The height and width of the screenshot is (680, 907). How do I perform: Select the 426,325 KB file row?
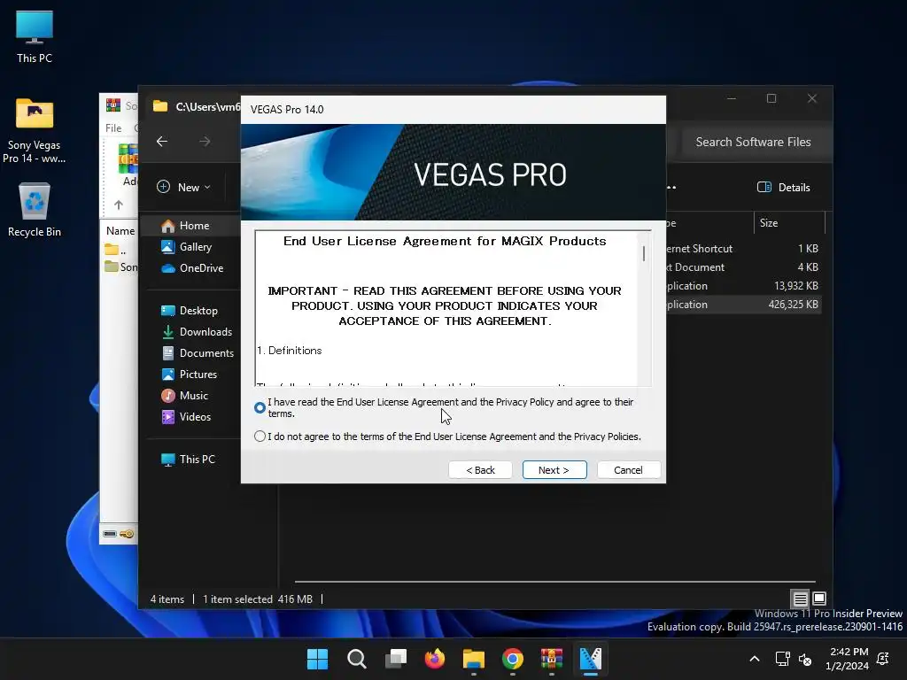point(743,305)
